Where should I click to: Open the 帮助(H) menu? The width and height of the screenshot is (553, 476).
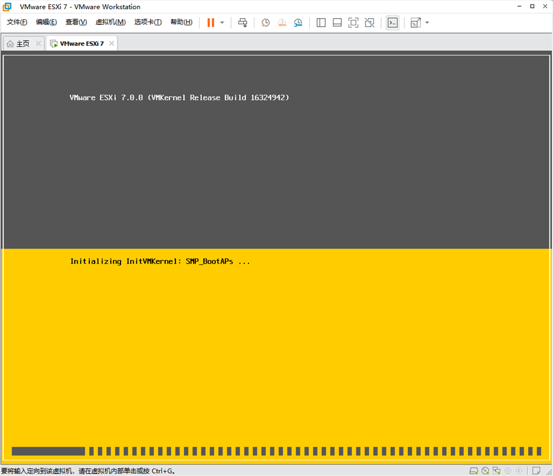coord(182,22)
